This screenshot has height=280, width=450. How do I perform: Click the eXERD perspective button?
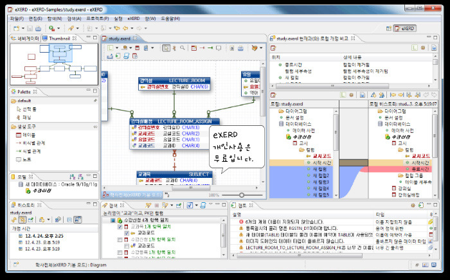(404, 28)
